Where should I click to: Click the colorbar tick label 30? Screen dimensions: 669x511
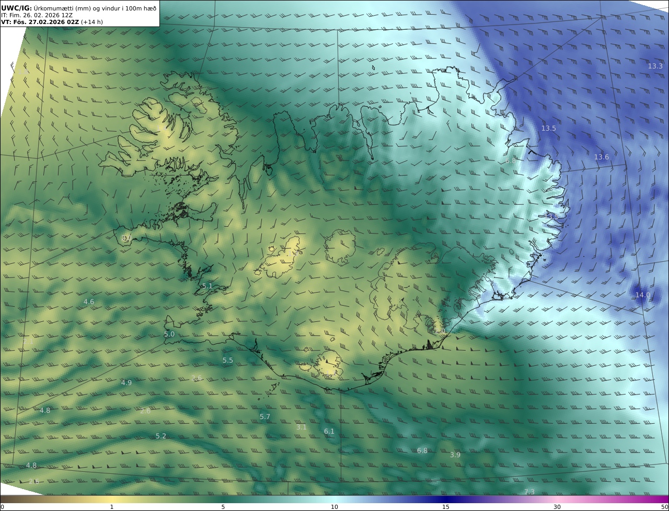tap(557, 507)
